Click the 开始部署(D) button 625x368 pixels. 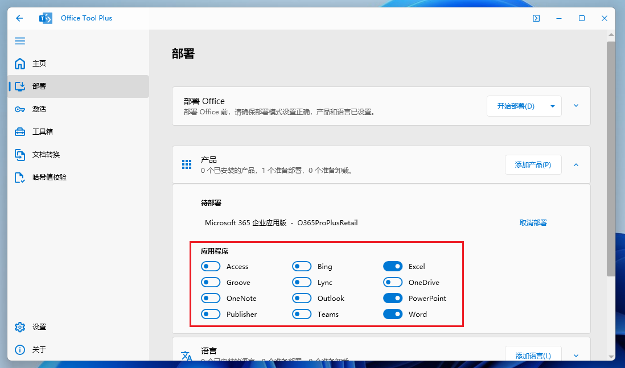tap(516, 106)
